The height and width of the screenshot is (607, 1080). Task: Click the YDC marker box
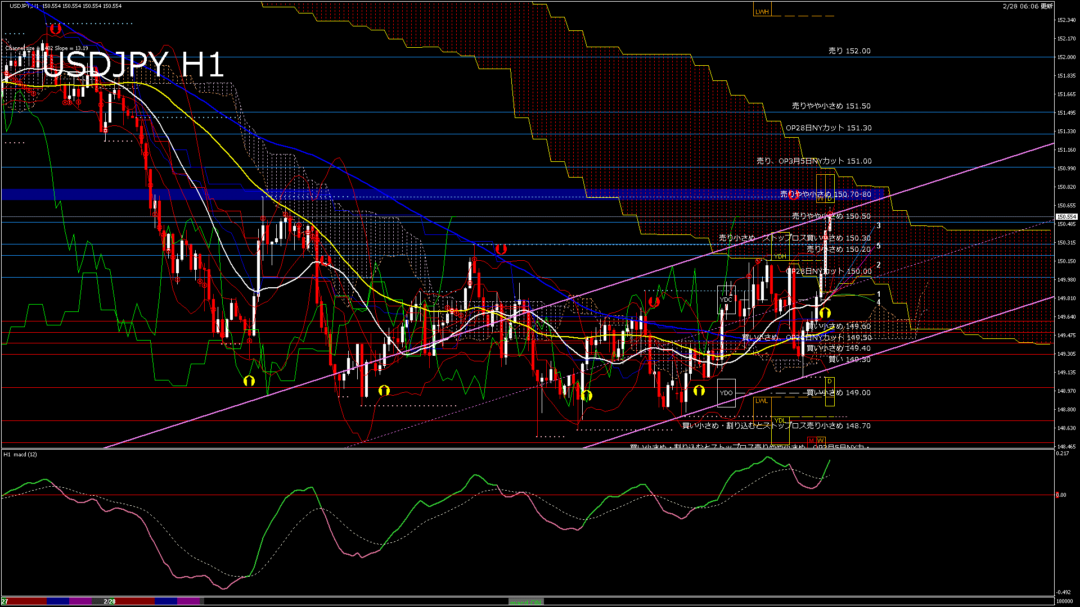726,300
